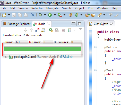Open Test Run History dropdown arrow
This screenshot has height=105, width=121.
(74, 30)
